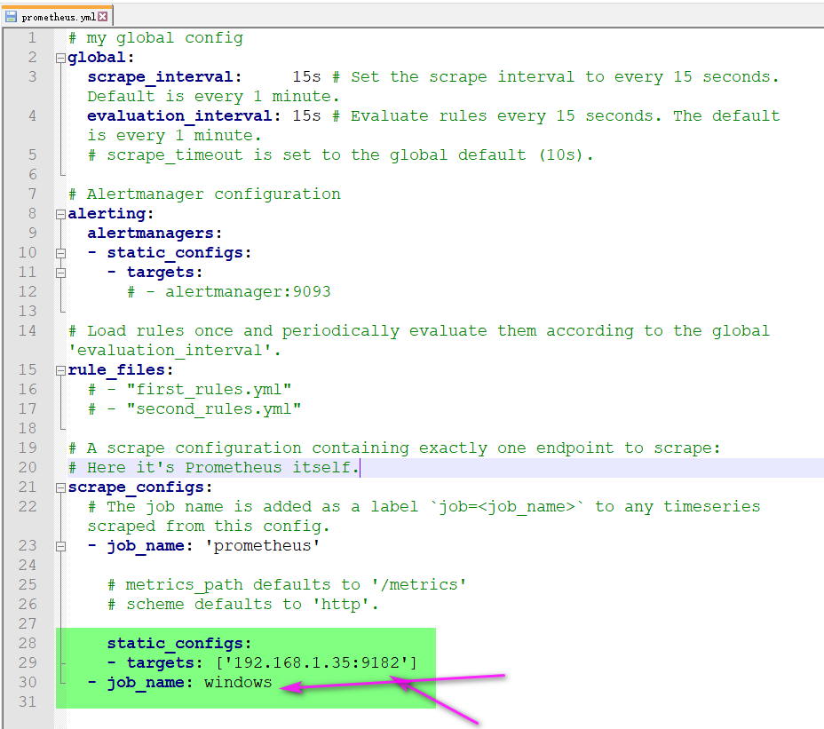Click the '# Load rules once' comment
The height and width of the screenshot is (729, 824).
pos(419,330)
